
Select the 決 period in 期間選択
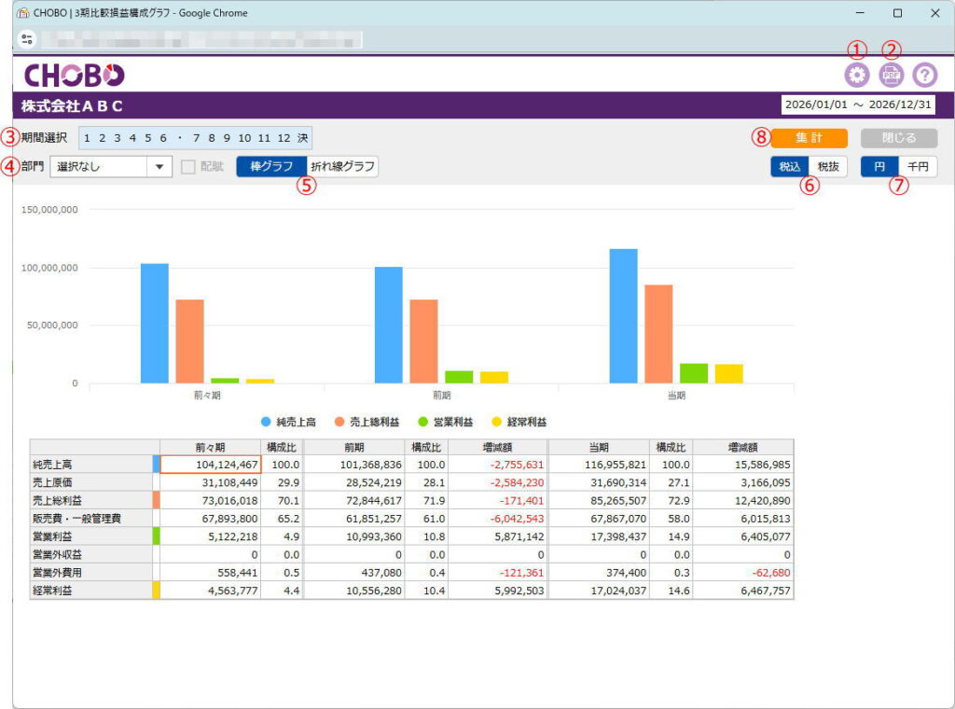coord(302,138)
